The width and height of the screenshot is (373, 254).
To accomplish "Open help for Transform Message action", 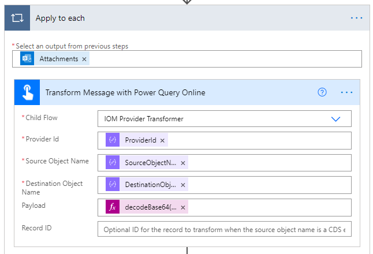I will (x=322, y=92).
